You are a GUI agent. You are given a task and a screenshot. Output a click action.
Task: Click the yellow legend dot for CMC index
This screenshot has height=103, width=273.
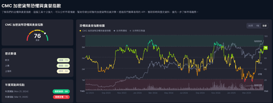point(80,31)
